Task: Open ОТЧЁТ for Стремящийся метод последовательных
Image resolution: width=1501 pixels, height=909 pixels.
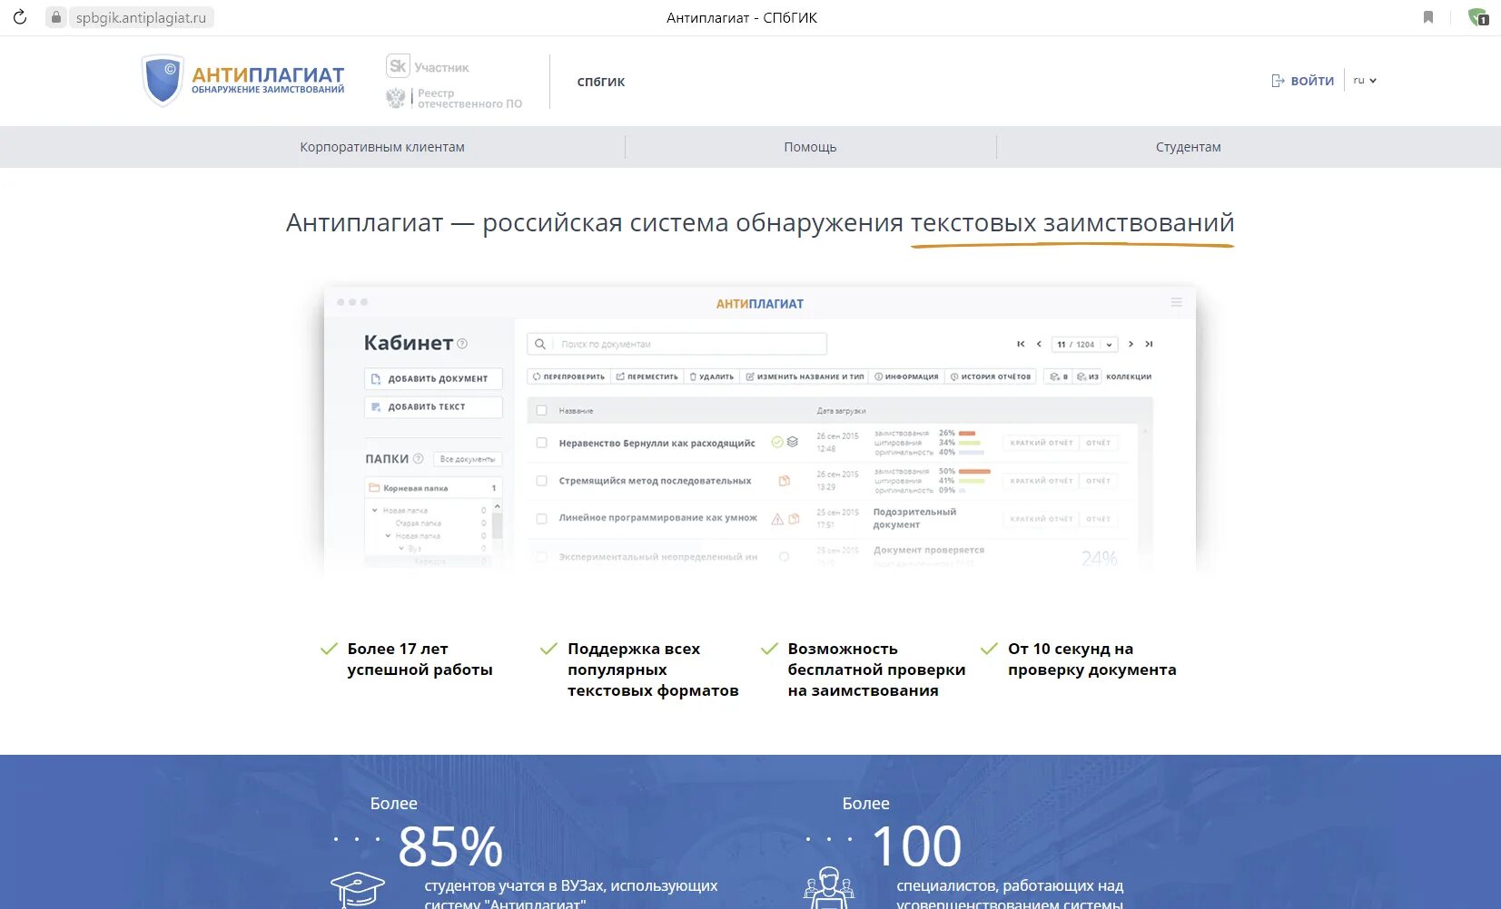Action: [1098, 481]
